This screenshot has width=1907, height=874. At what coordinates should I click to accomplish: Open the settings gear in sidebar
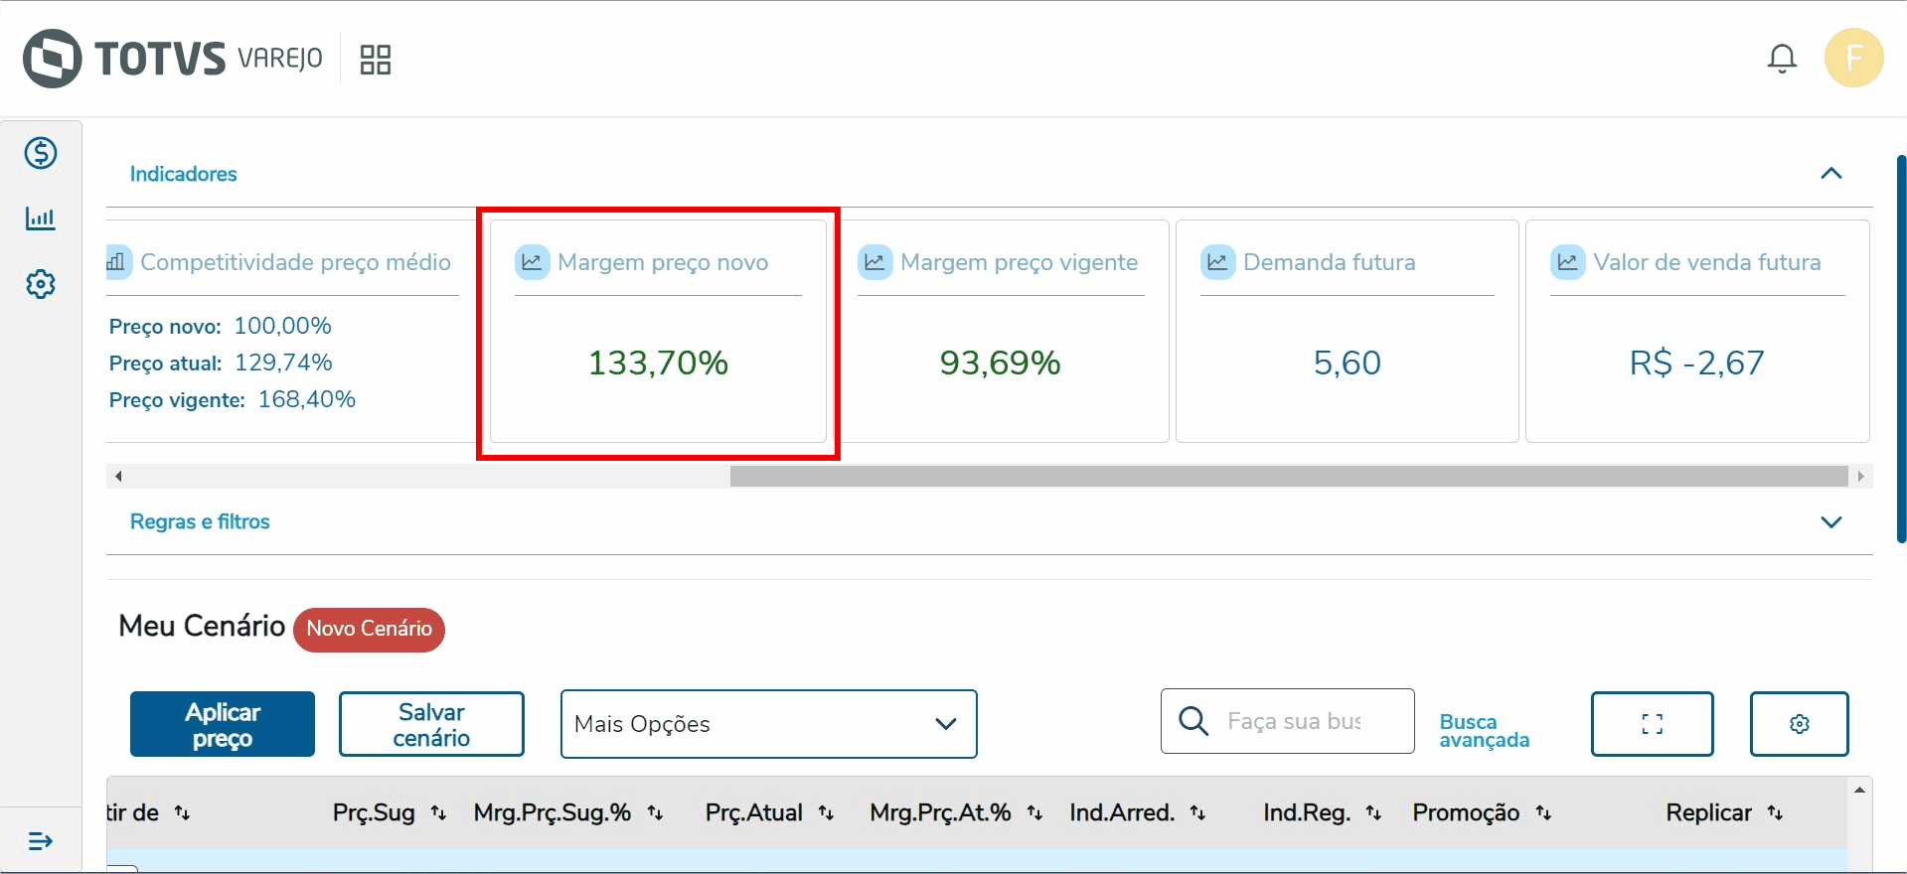41,284
